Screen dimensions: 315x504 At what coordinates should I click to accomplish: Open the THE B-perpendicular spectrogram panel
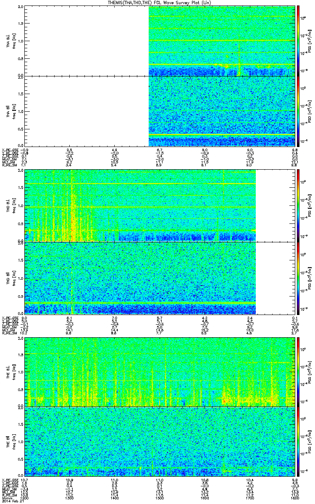(x=160, y=372)
